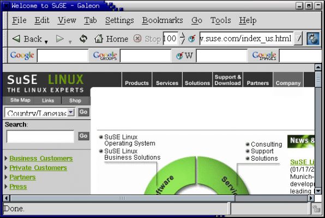Click the Reload page icon

click(x=83, y=39)
